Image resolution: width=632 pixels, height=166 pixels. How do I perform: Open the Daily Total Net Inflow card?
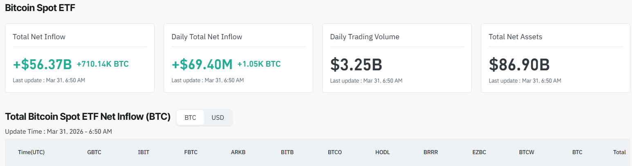click(x=238, y=58)
